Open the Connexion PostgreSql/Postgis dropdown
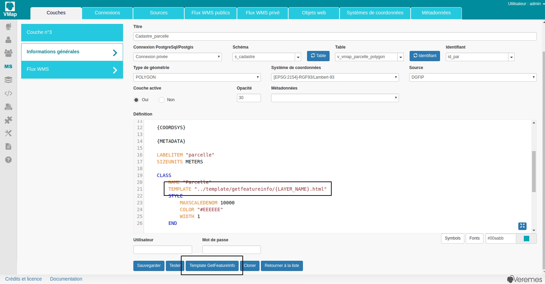545x284 pixels. click(177, 57)
